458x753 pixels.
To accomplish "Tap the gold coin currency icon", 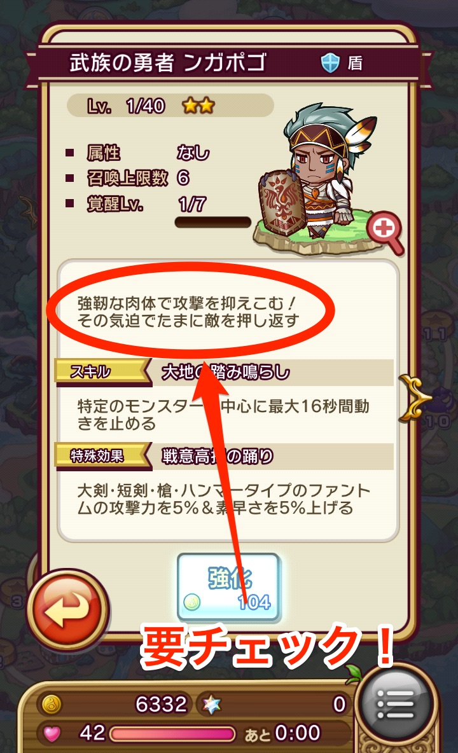I will click(x=51, y=705).
